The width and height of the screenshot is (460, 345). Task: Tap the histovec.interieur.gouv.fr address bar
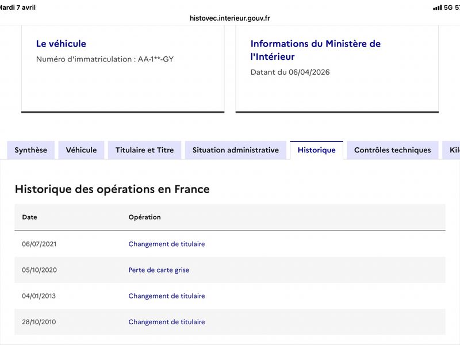pos(229,18)
